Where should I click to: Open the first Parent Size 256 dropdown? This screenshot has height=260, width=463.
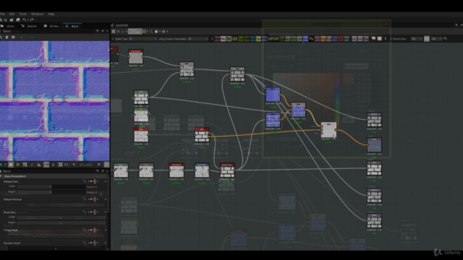[417, 38]
